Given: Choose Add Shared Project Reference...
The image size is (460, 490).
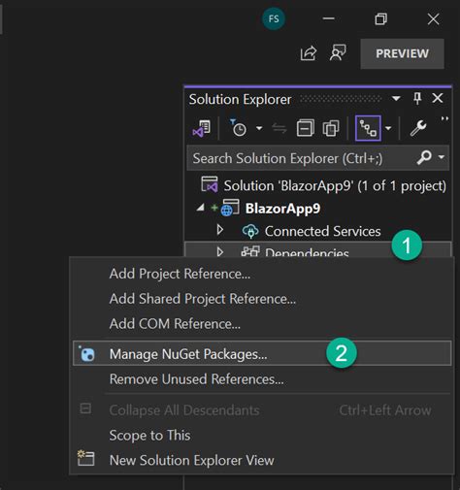Looking at the screenshot, I should 262,299.
